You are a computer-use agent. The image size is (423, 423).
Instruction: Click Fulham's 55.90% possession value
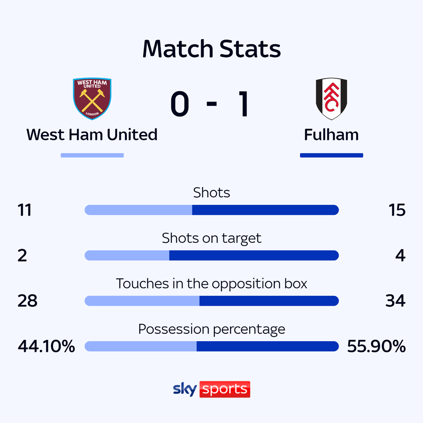376,346
